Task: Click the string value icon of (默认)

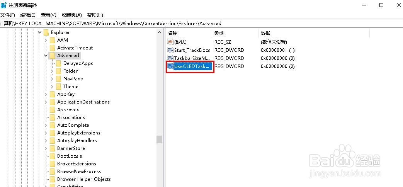Action: (x=170, y=42)
